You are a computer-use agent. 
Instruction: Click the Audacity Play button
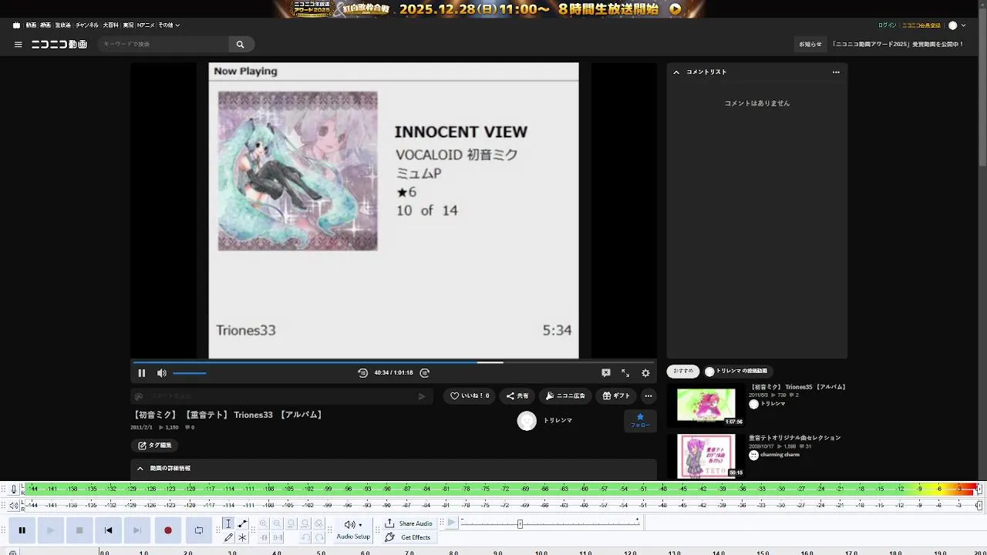tap(50, 530)
